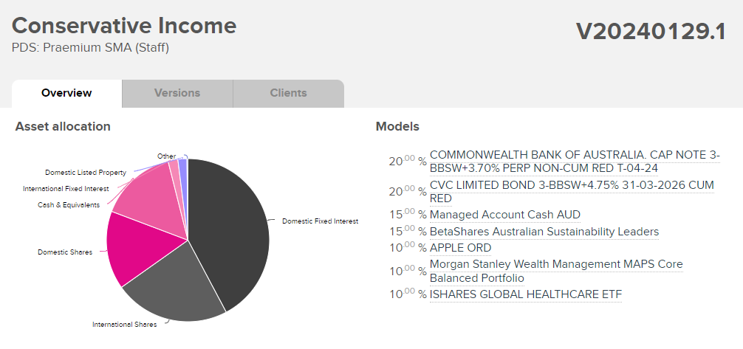Click the Domestic Shares pie slice
743x349 pixels.
[142, 246]
